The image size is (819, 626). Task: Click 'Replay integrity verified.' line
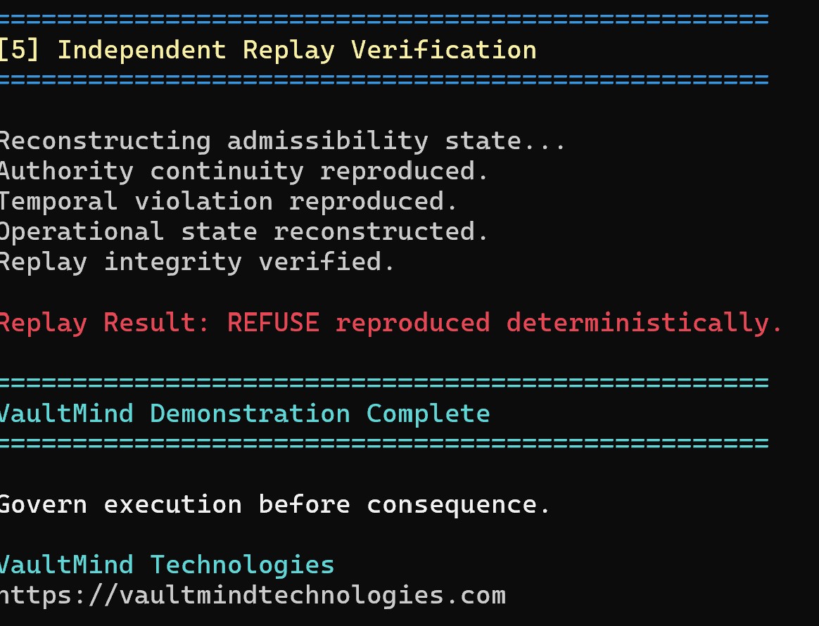[197, 262]
